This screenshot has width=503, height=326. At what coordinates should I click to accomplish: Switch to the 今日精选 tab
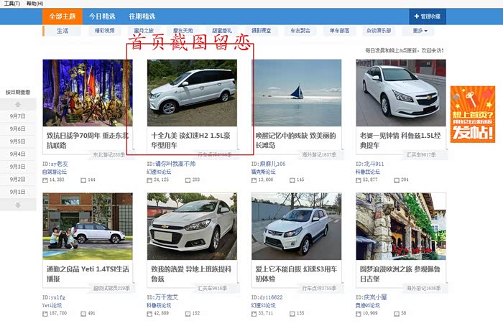pyautogui.click(x=101, y=16)
